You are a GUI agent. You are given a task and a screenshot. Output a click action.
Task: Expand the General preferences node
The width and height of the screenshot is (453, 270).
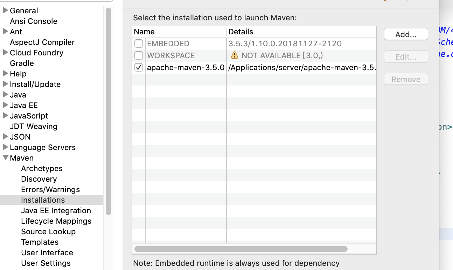[x=5, y=11]
